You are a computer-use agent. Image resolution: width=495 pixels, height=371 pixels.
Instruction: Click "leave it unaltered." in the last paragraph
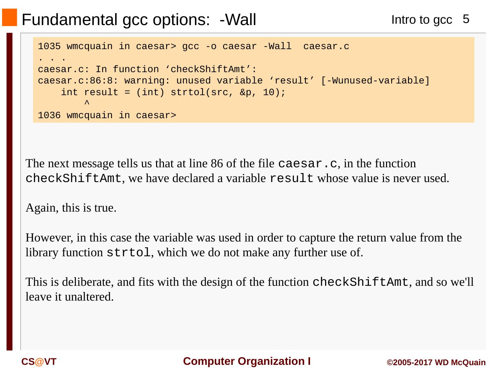69,297
